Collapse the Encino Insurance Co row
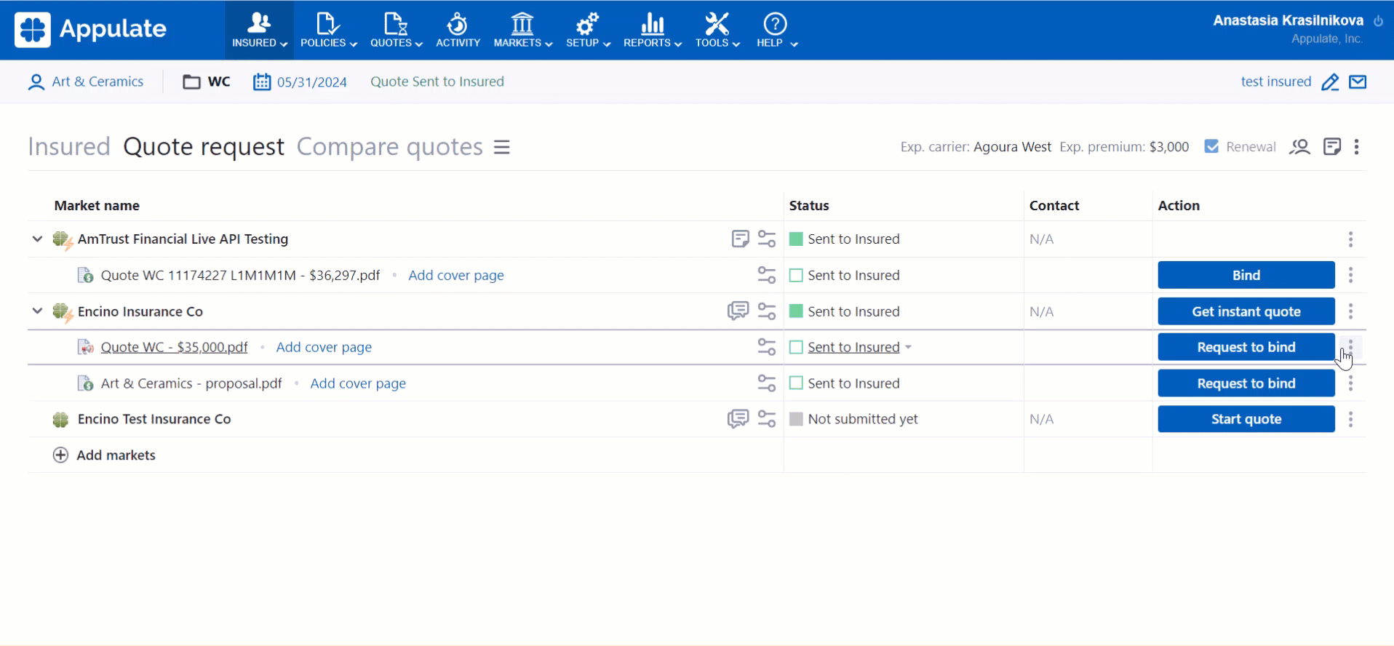 (37, 311)
